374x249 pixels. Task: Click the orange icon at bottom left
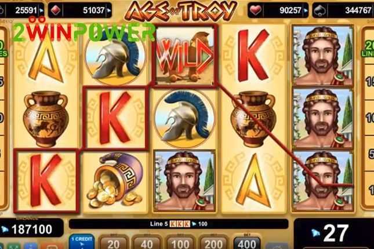(50, 247)
